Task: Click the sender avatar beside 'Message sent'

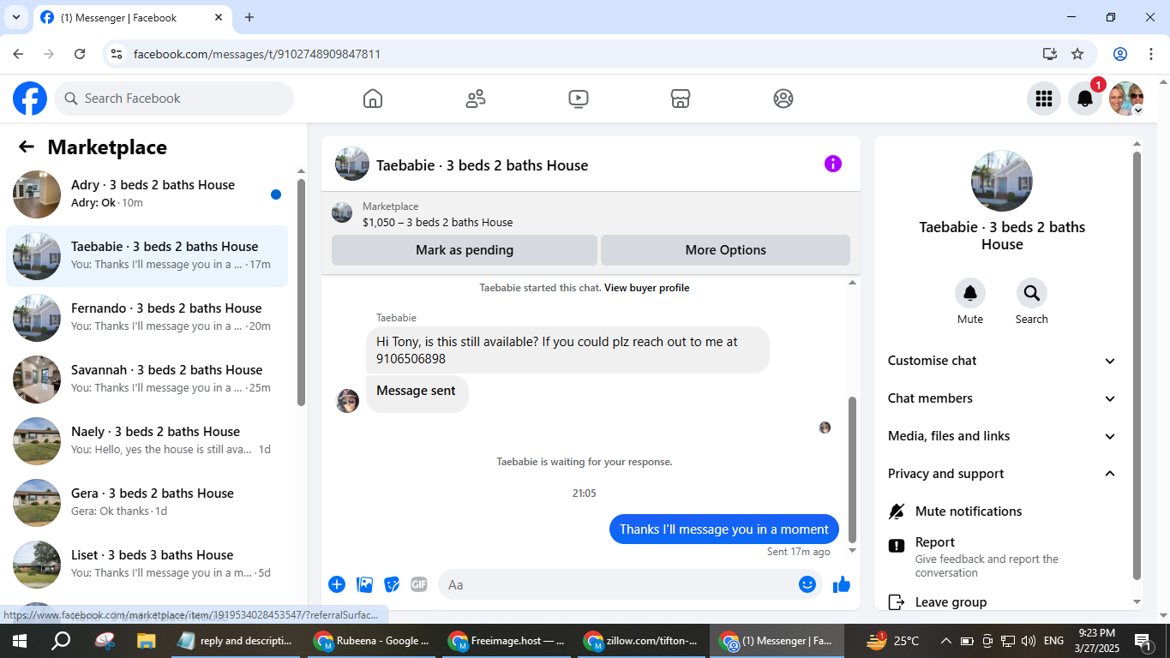Action: point(347,400)
